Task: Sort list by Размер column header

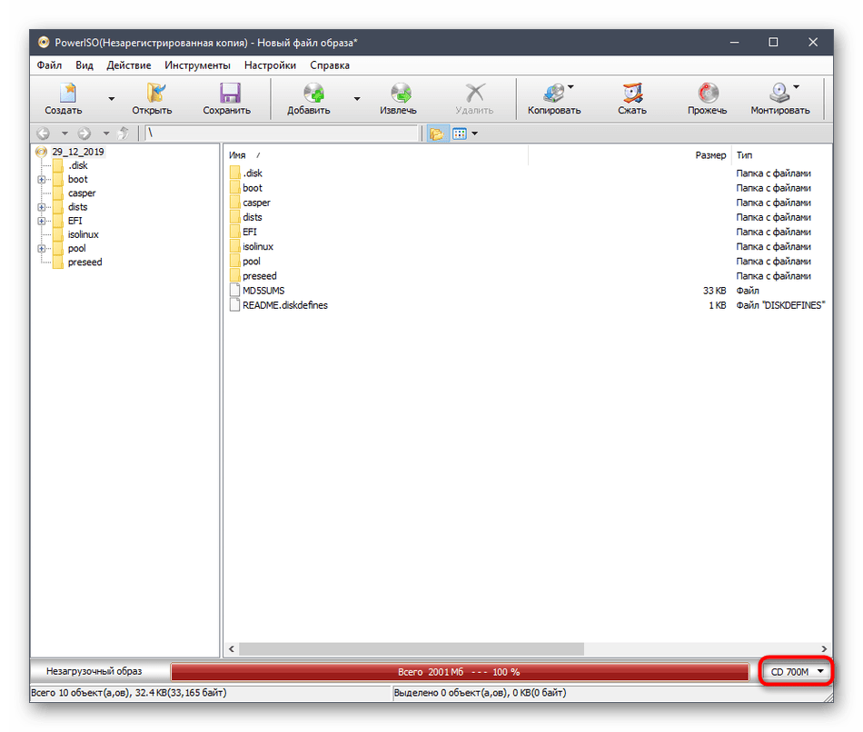Action: tap(710, 155)
